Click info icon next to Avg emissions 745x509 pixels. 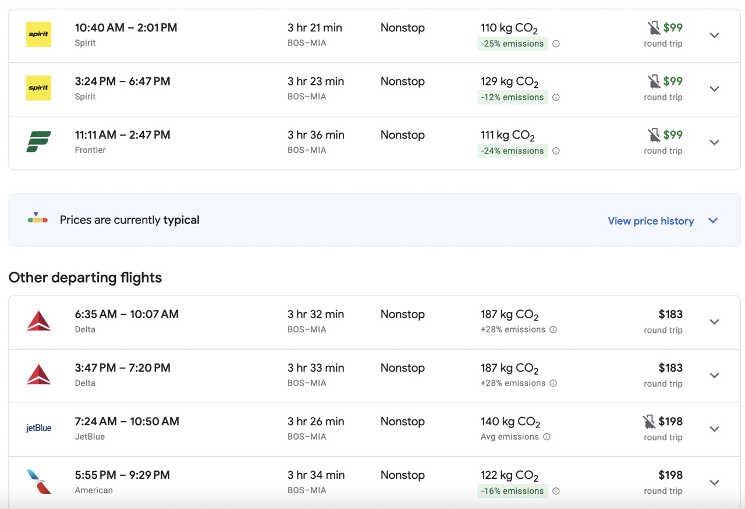point(547,437)
